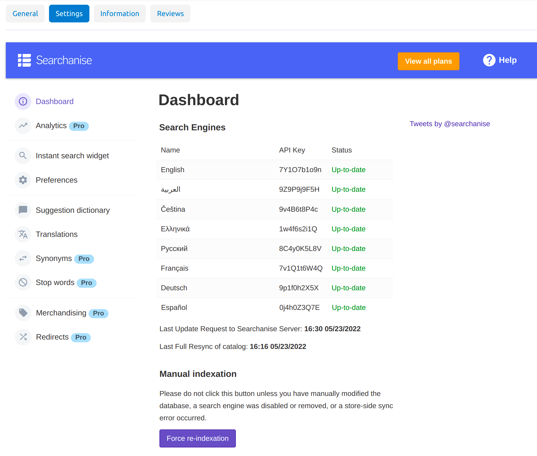Click the Synonyms swap-arrows icon
This screenshot has width=537, height=456.
[23, 258]
